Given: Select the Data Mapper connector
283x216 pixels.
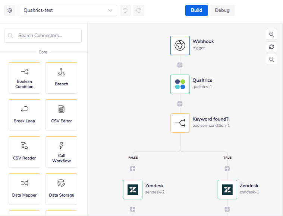Looking at the screenshot, I should click(x=24, y=189).
